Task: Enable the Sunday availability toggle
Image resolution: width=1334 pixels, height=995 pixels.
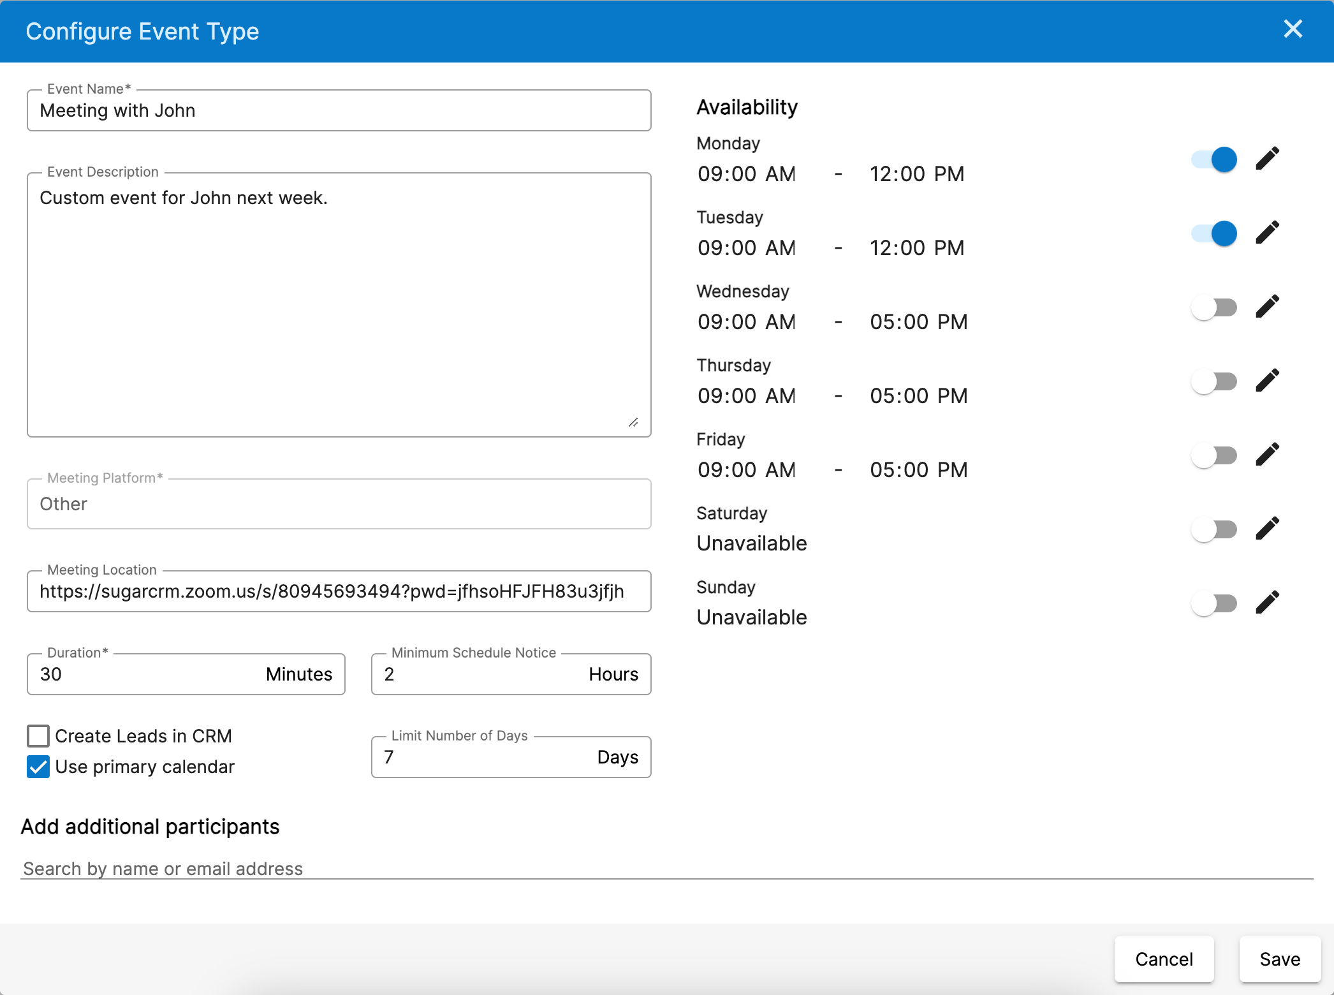Action: [x=1214, y=603]
